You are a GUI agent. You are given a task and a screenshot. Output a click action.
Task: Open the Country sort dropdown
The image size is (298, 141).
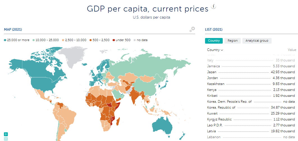[x=215, y=50]
